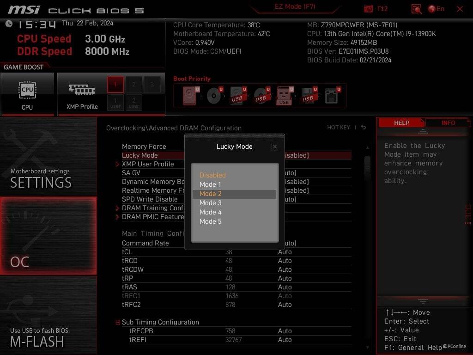Click the clock icon beside the time
Viewport: 473px width, 355px height.
point(9,24)
